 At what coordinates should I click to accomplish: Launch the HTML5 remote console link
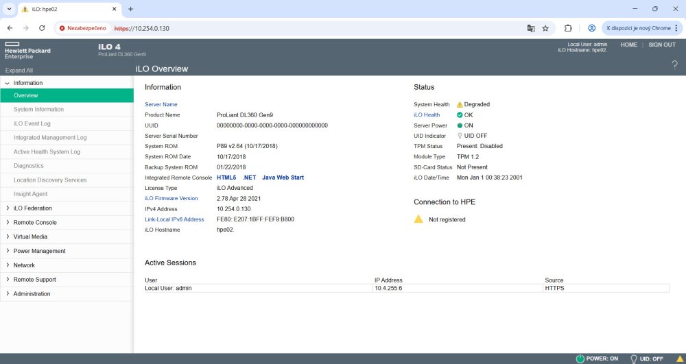tap(226, 178)
